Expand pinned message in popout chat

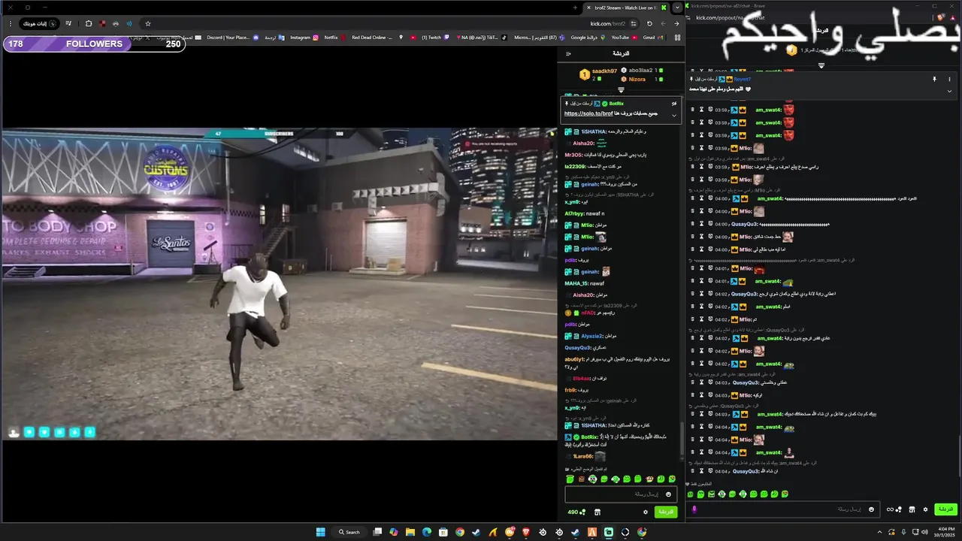(950, 91)
